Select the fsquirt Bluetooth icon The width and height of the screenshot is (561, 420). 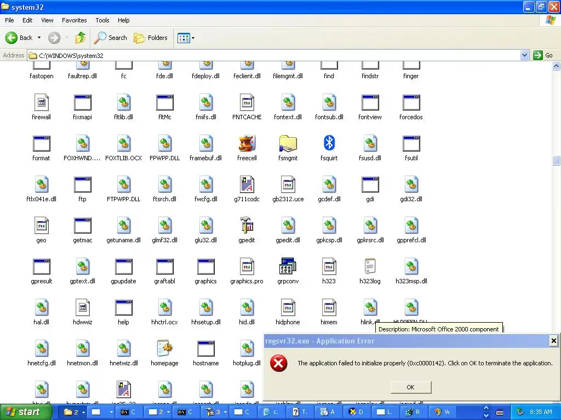(329, 144)
